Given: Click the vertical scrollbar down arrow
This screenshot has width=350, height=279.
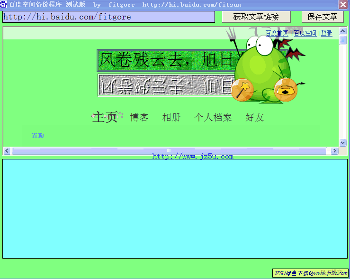Looking at the screenshot, I should tap(342, 142).
